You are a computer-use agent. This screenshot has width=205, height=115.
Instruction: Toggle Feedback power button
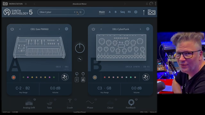pyautogui.click(x=136, y=99)
